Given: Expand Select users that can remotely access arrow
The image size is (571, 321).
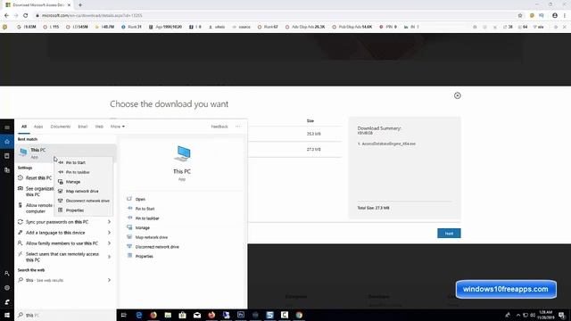Looking at the screenshot, I should click(109, 257).
